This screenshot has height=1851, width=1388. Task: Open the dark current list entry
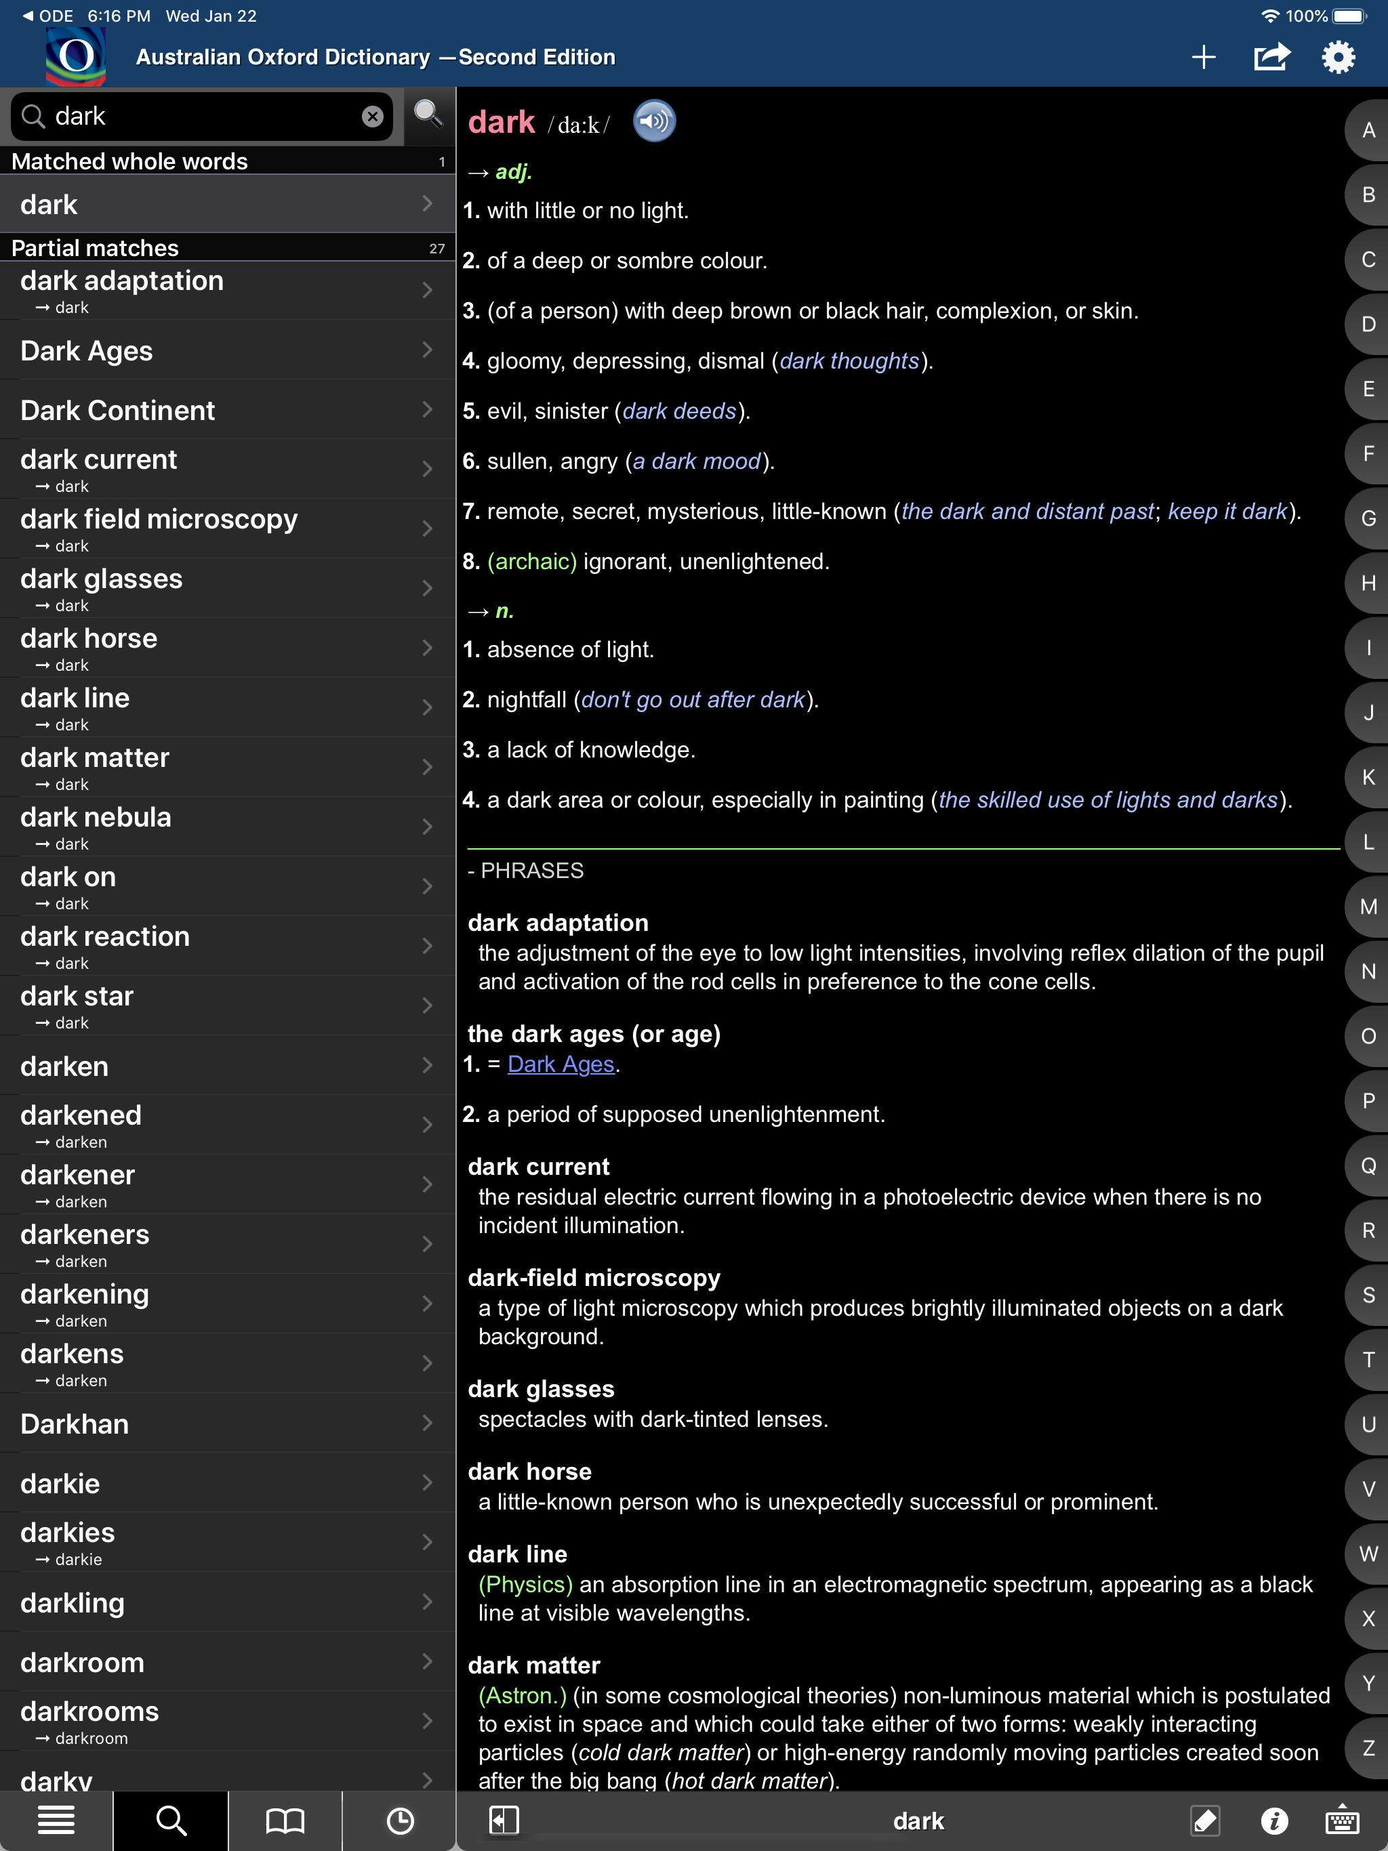tap(228, 470)
